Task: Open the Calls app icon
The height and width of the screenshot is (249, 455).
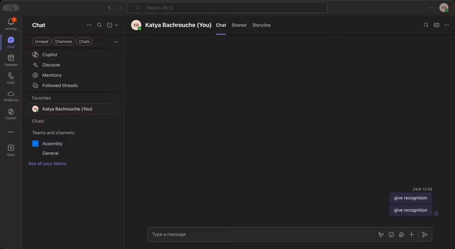Action: (x=11, y=78)
